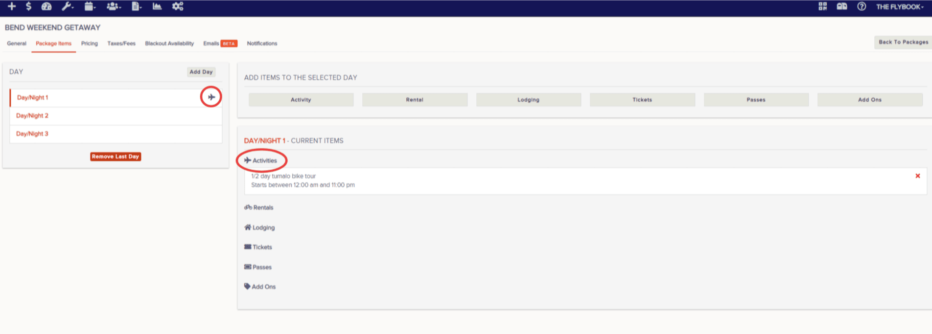Remove the tumalo bike tour item
Image resolution: width=932 pixels, height=334 pixels.
pos(918,176)
